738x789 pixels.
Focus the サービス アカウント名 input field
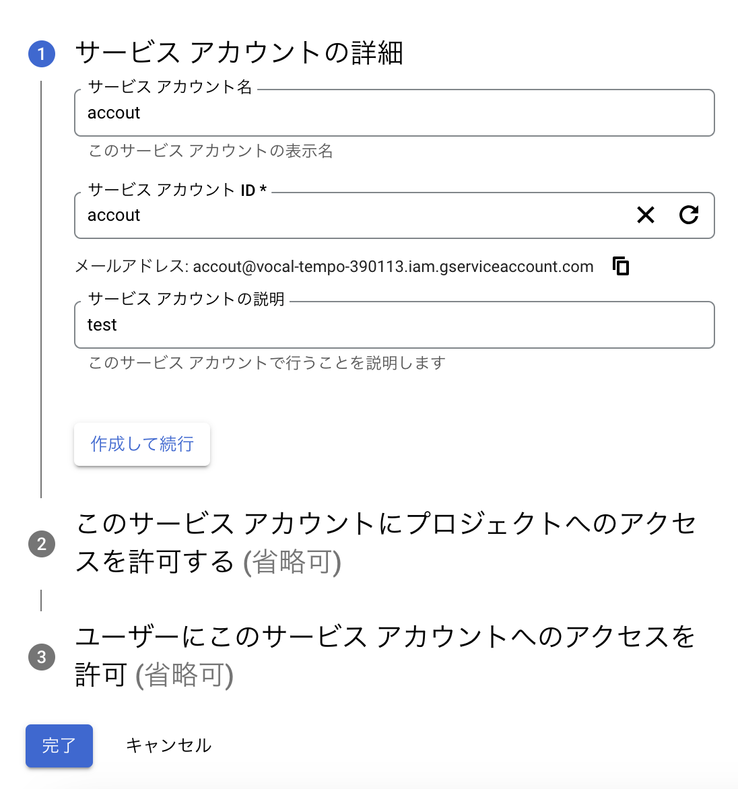coord(394,113)
